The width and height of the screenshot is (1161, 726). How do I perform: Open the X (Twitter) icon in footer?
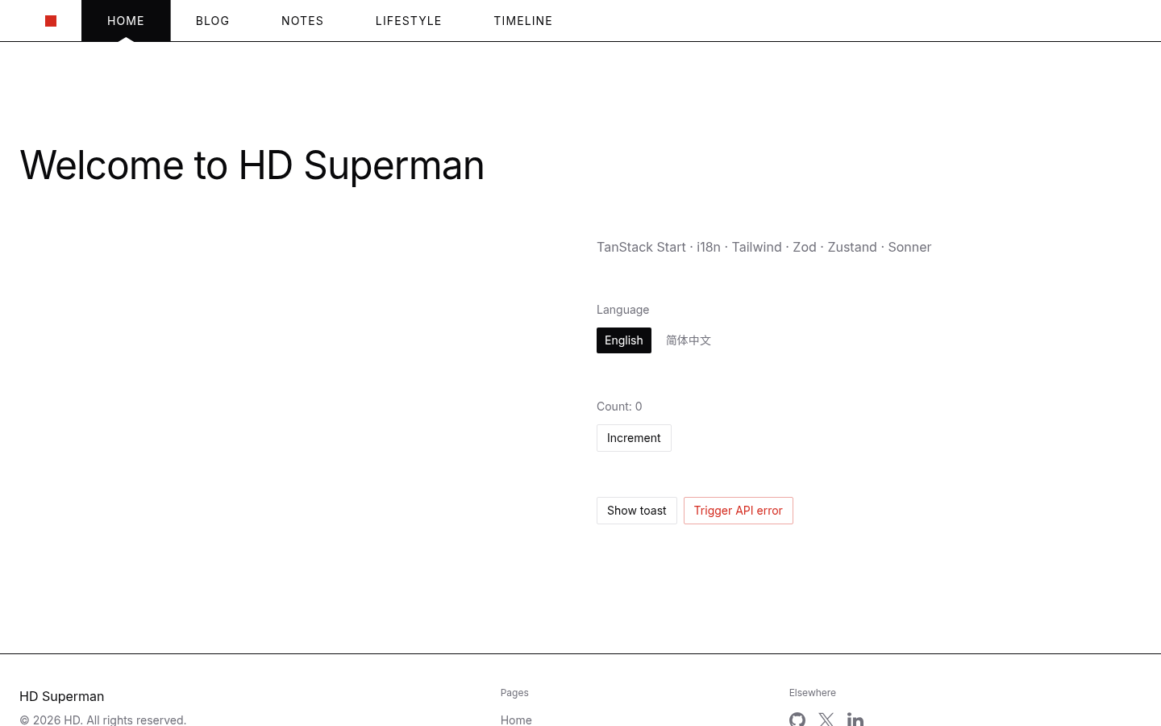click(826, 719)
